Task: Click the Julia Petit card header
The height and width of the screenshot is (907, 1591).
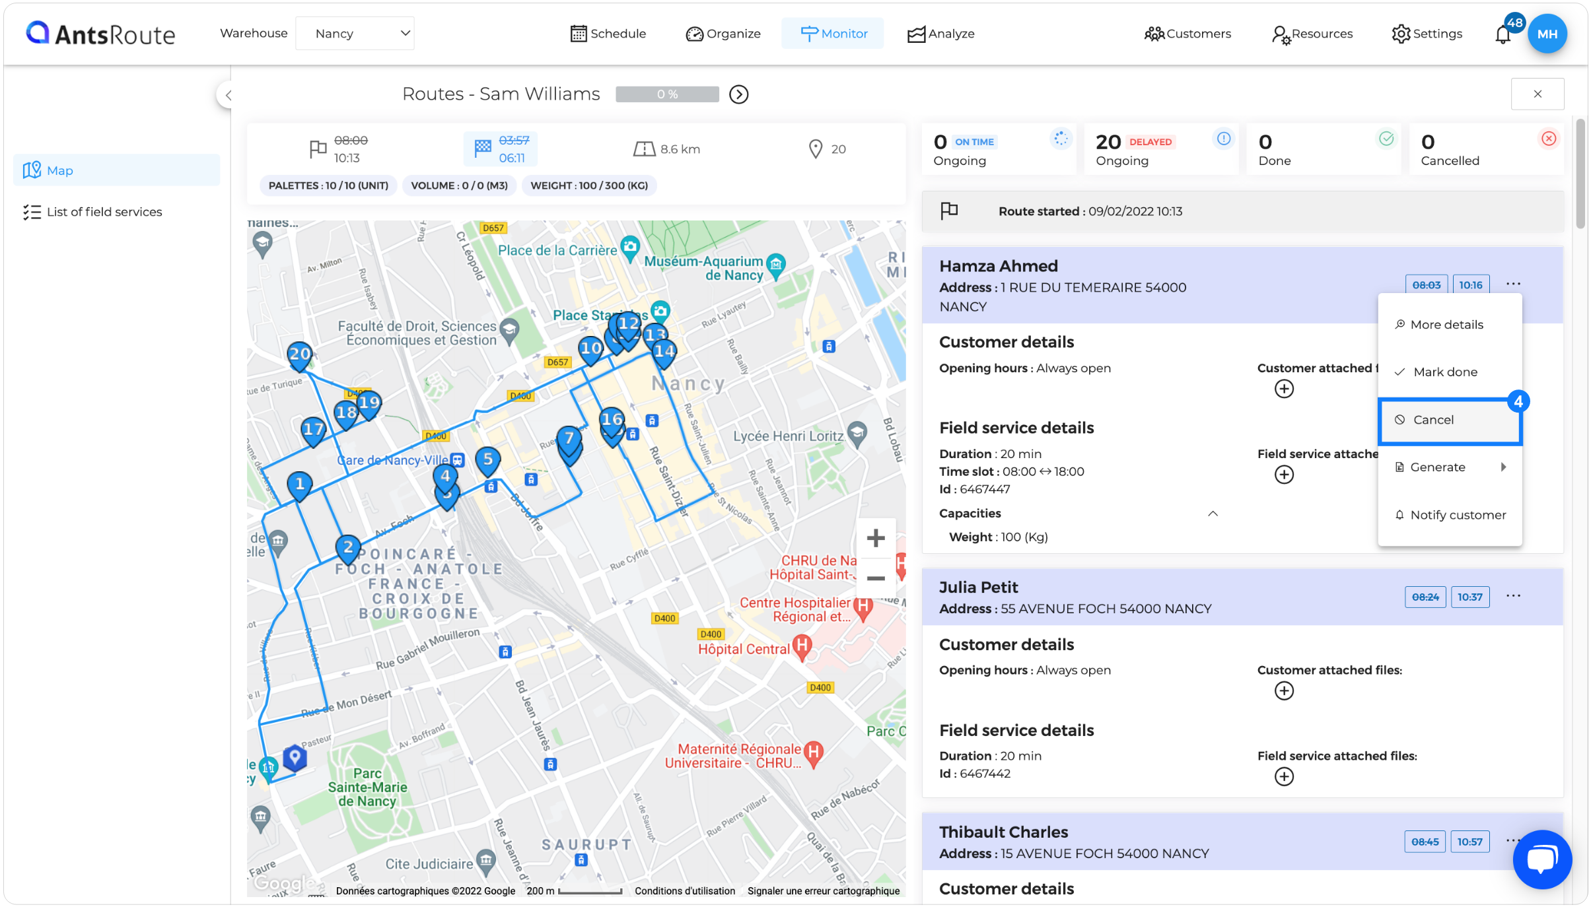Action: pyautogui.click(x=1242, y=597)
